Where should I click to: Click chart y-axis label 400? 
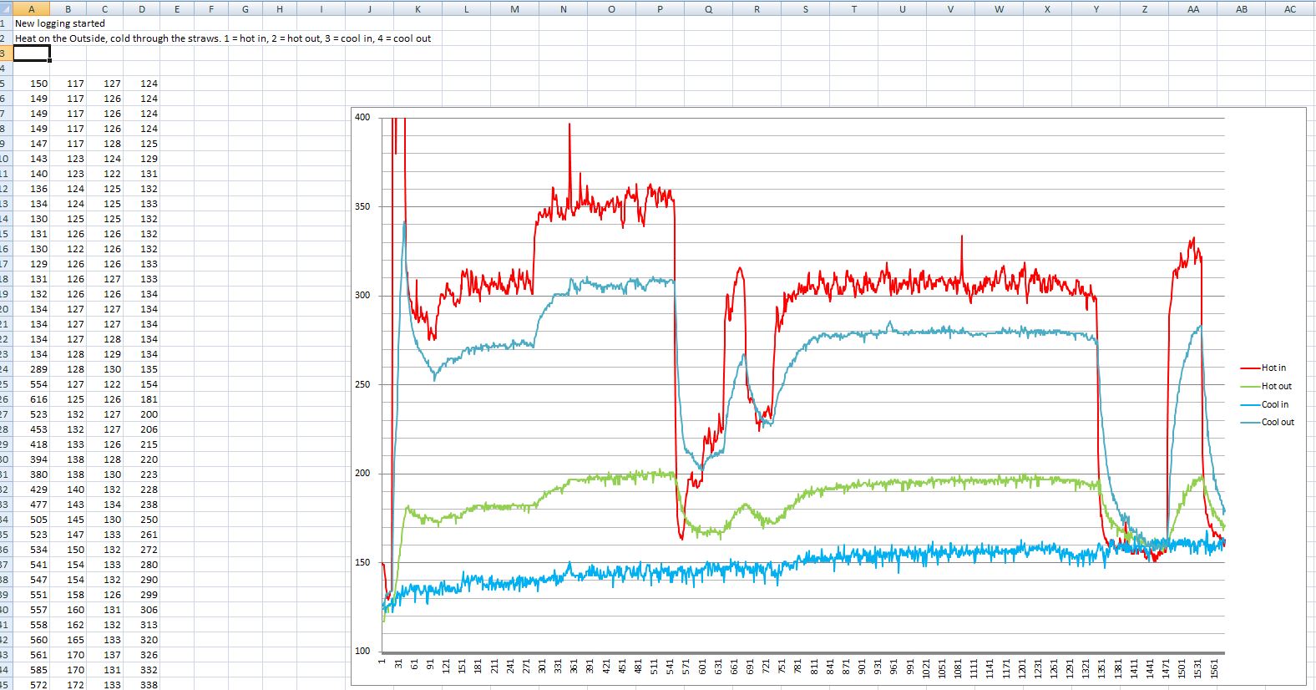362,117
